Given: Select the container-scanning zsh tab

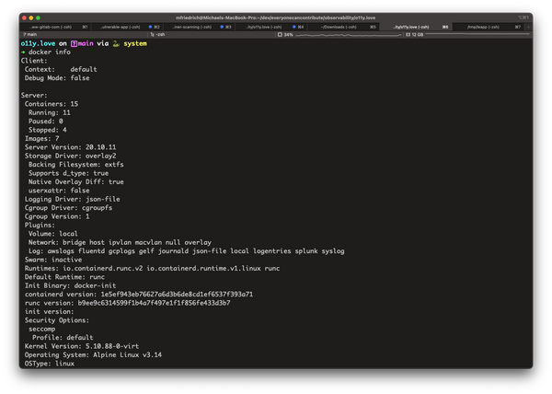Looking at the screenshot, I should (193, 28).
